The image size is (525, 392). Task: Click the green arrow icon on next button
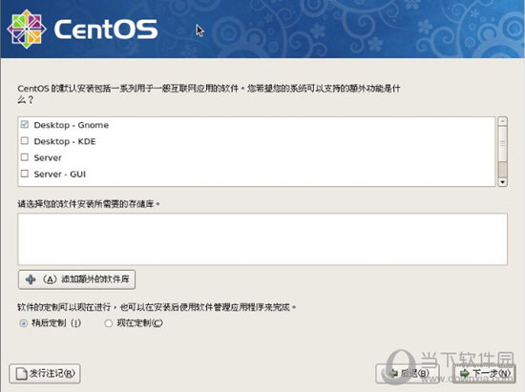pos(465,373)
